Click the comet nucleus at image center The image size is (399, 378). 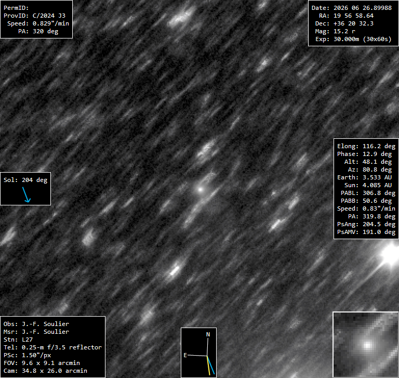[x=200, y=189]
